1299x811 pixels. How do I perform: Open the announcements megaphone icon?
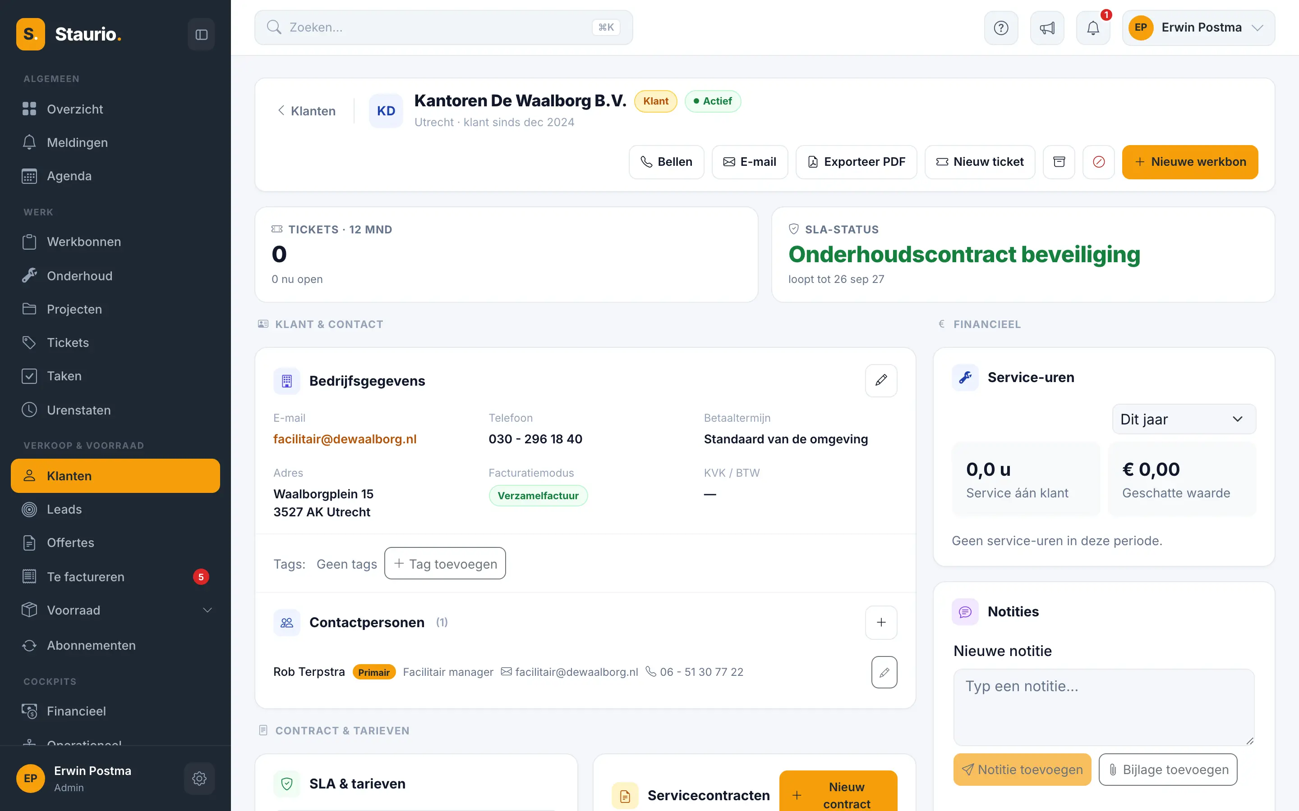point(1047,28)
